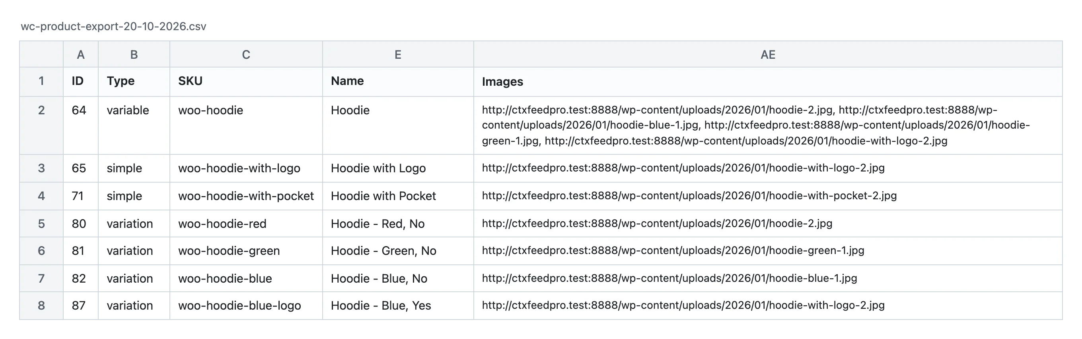This screenshot has height=339, width=1082.
Task: Select the multi-URL Images cell for Hoodie
Action: click(768, 125)
